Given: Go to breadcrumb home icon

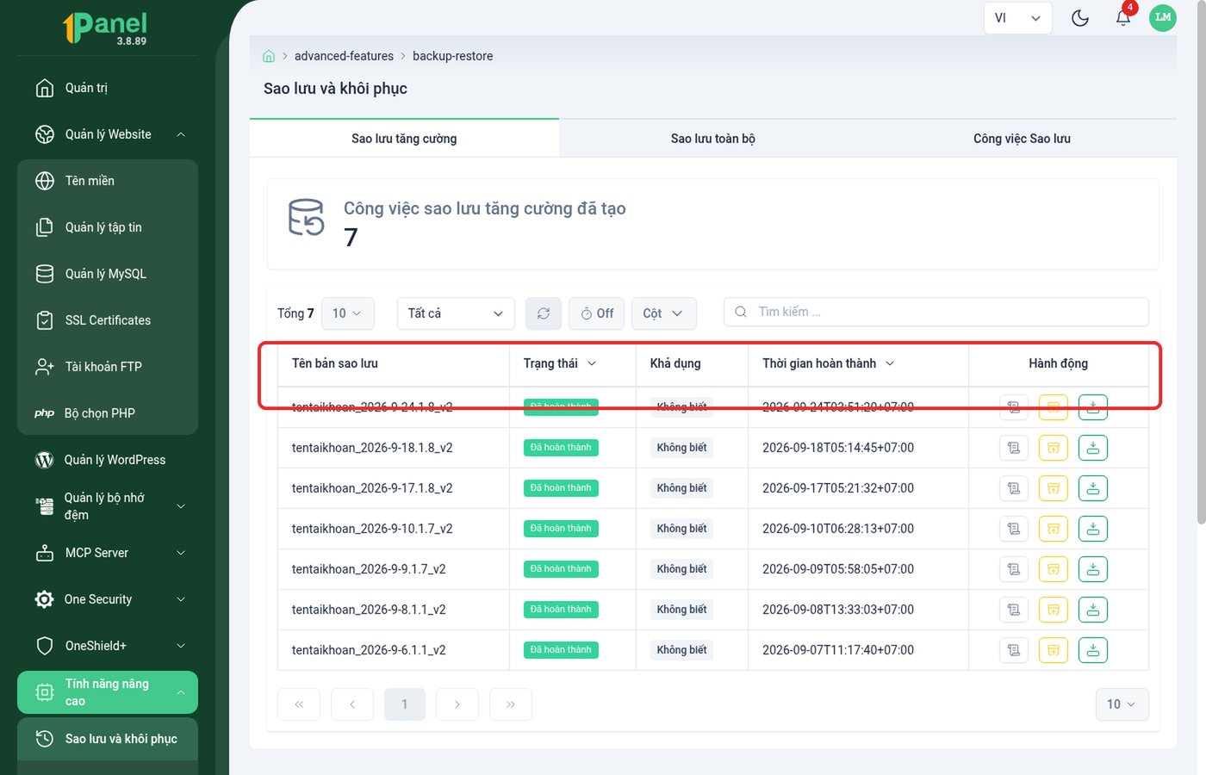Looking at the screenshot, I should [269, 56].
